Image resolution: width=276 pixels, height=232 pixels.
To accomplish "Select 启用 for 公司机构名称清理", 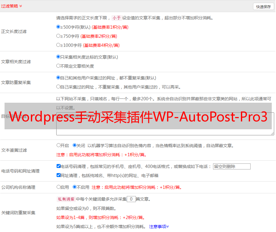I will 58,187.
